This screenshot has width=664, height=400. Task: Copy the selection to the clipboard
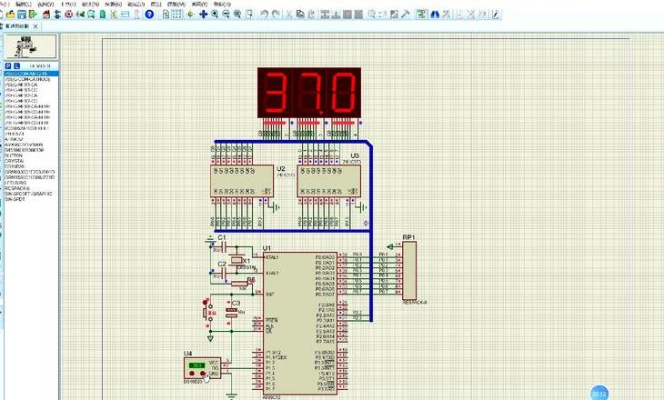pos(300,15)
